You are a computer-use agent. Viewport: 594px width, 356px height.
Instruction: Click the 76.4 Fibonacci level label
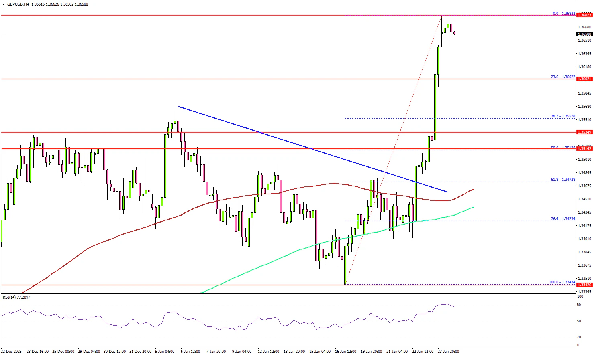[x=563, y=219]
